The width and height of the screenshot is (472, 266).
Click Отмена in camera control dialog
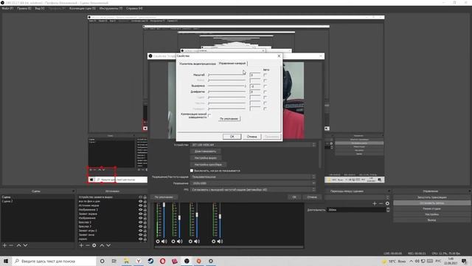point(252,137)
